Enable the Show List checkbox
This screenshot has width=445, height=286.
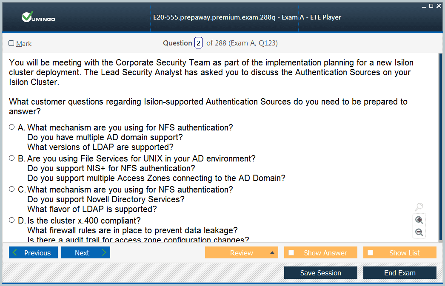pos(371,253)
